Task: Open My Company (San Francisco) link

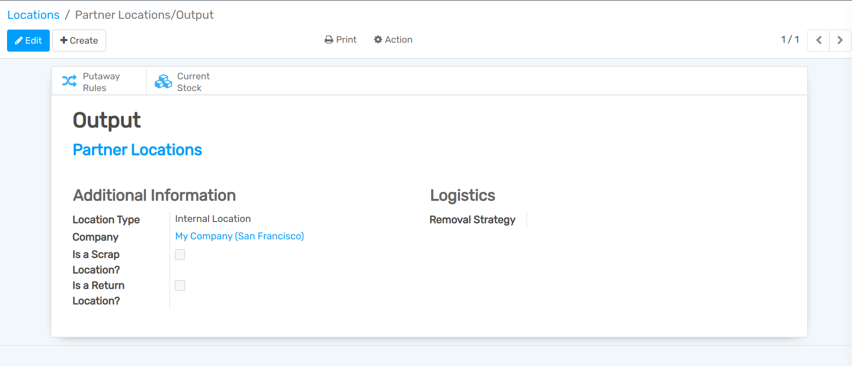Action: click(x=240, y=236)
